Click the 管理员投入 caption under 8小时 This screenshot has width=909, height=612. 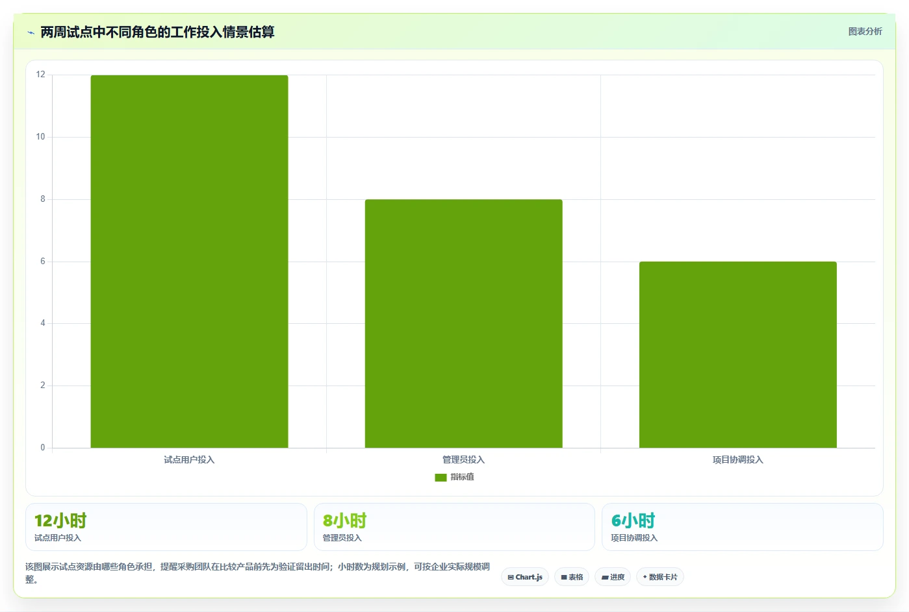coord(342,538)
